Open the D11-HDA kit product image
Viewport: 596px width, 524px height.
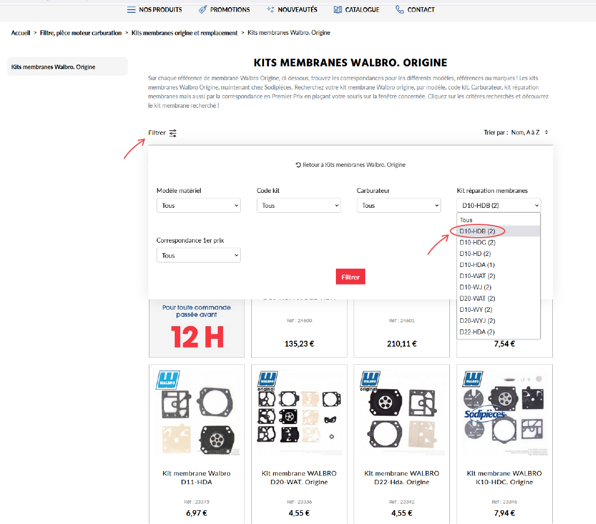197,413
